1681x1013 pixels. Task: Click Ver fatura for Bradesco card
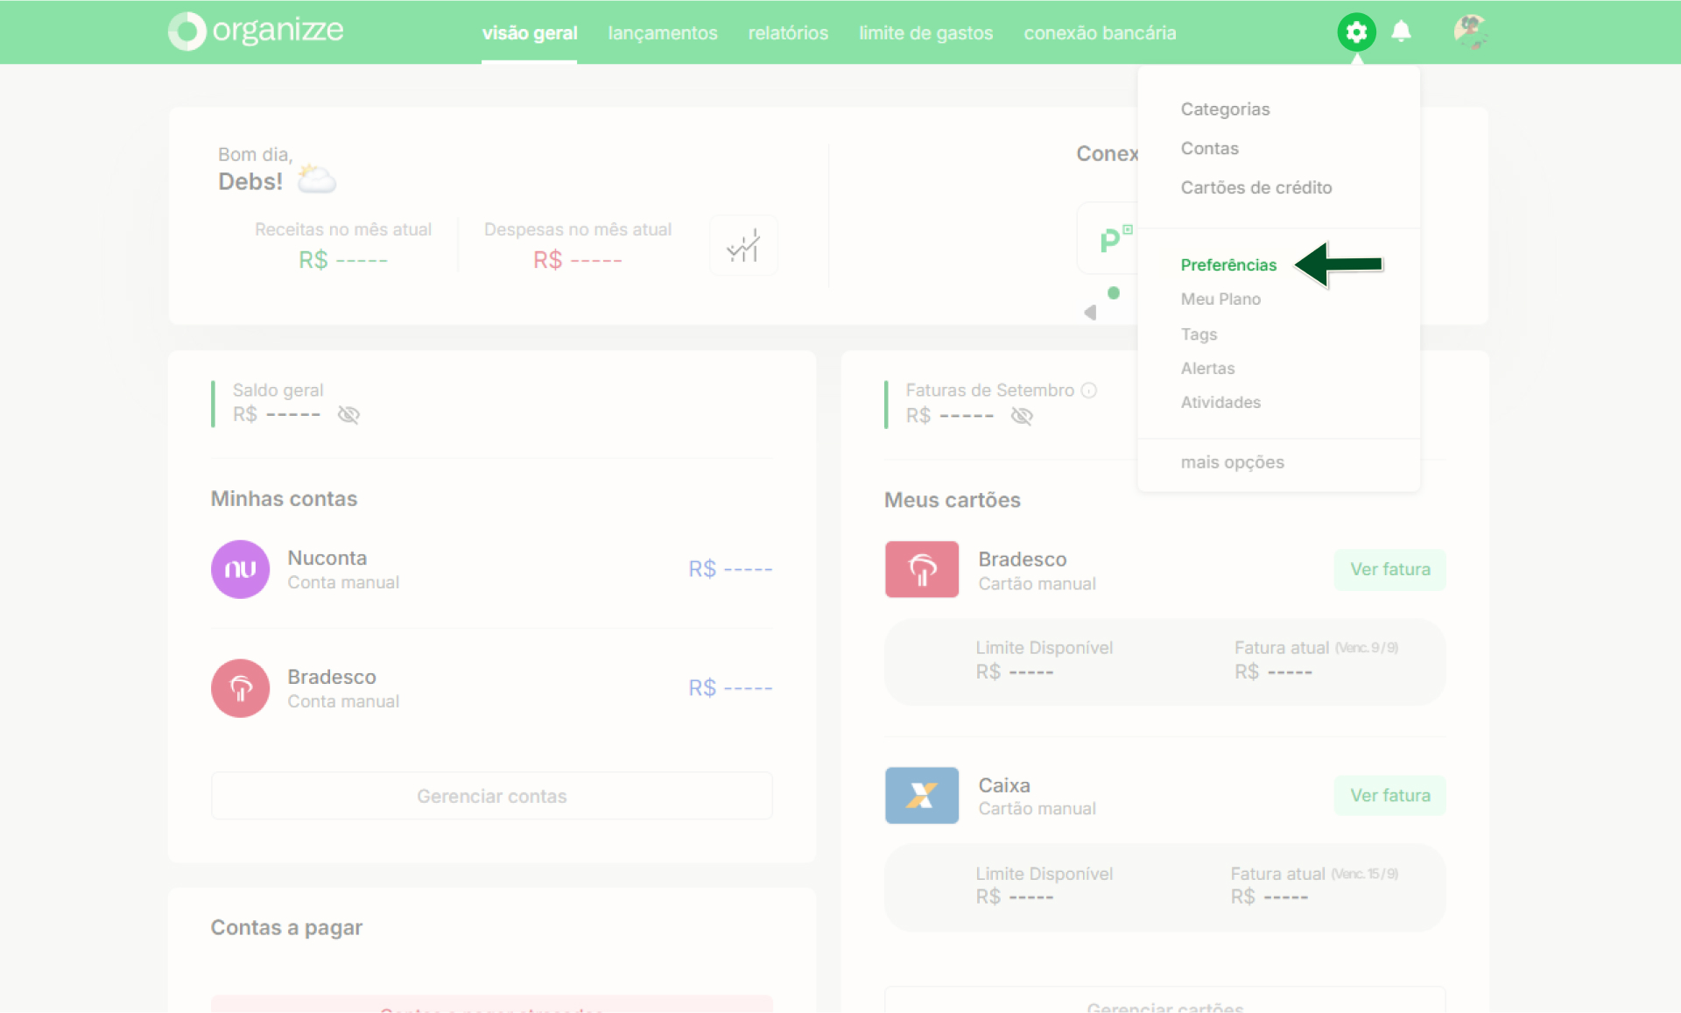click(x=1389, y=570)
